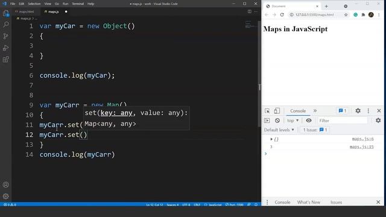The image size is (386, 217).
Task: Open Source Control in activity bar
Action: coord(5,36)
